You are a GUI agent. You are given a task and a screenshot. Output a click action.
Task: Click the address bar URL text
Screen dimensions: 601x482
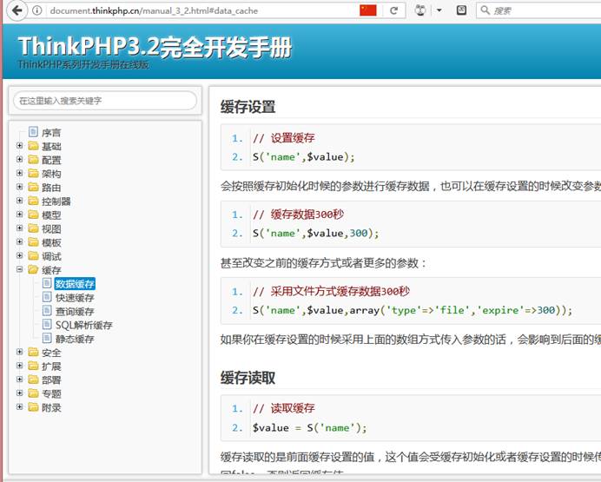(x=154, y=10)
